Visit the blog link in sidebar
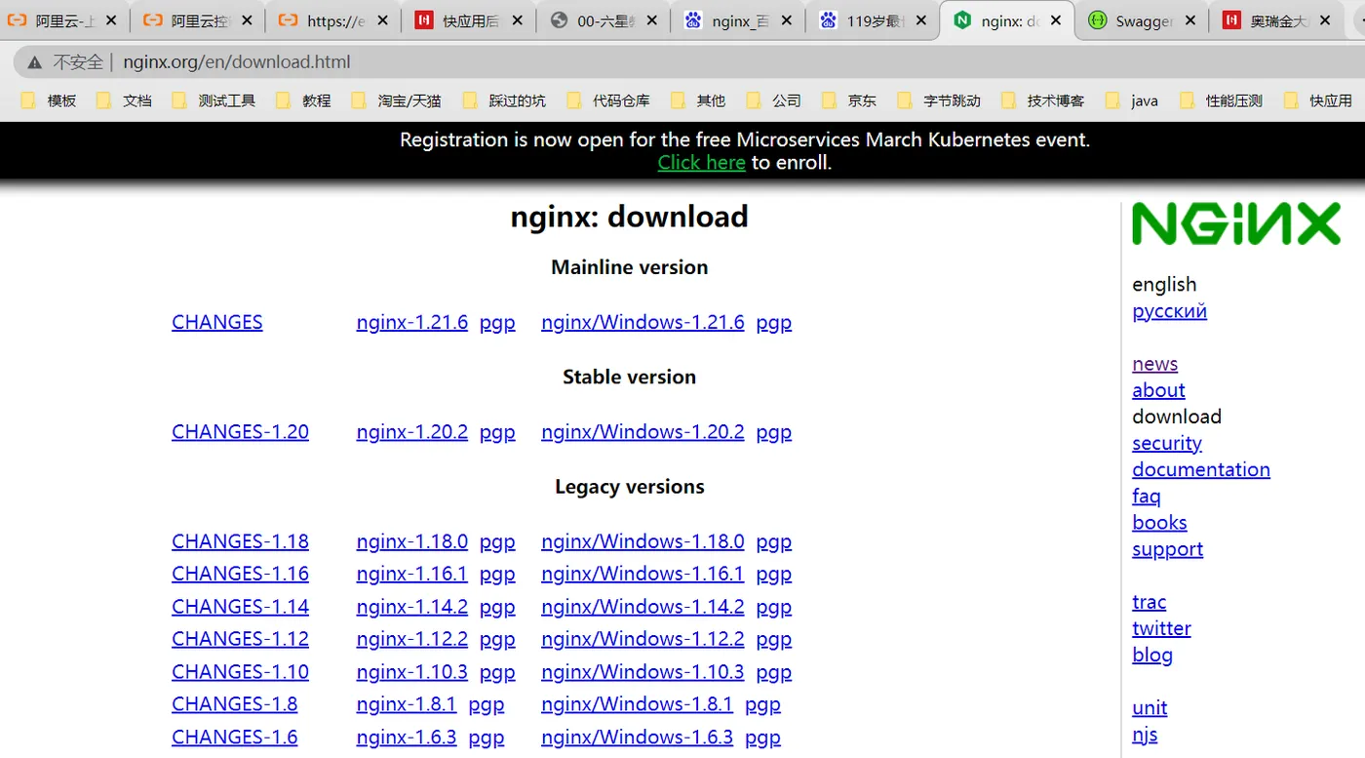The height and width of the screenshot is (758, 1365). 1151,655
